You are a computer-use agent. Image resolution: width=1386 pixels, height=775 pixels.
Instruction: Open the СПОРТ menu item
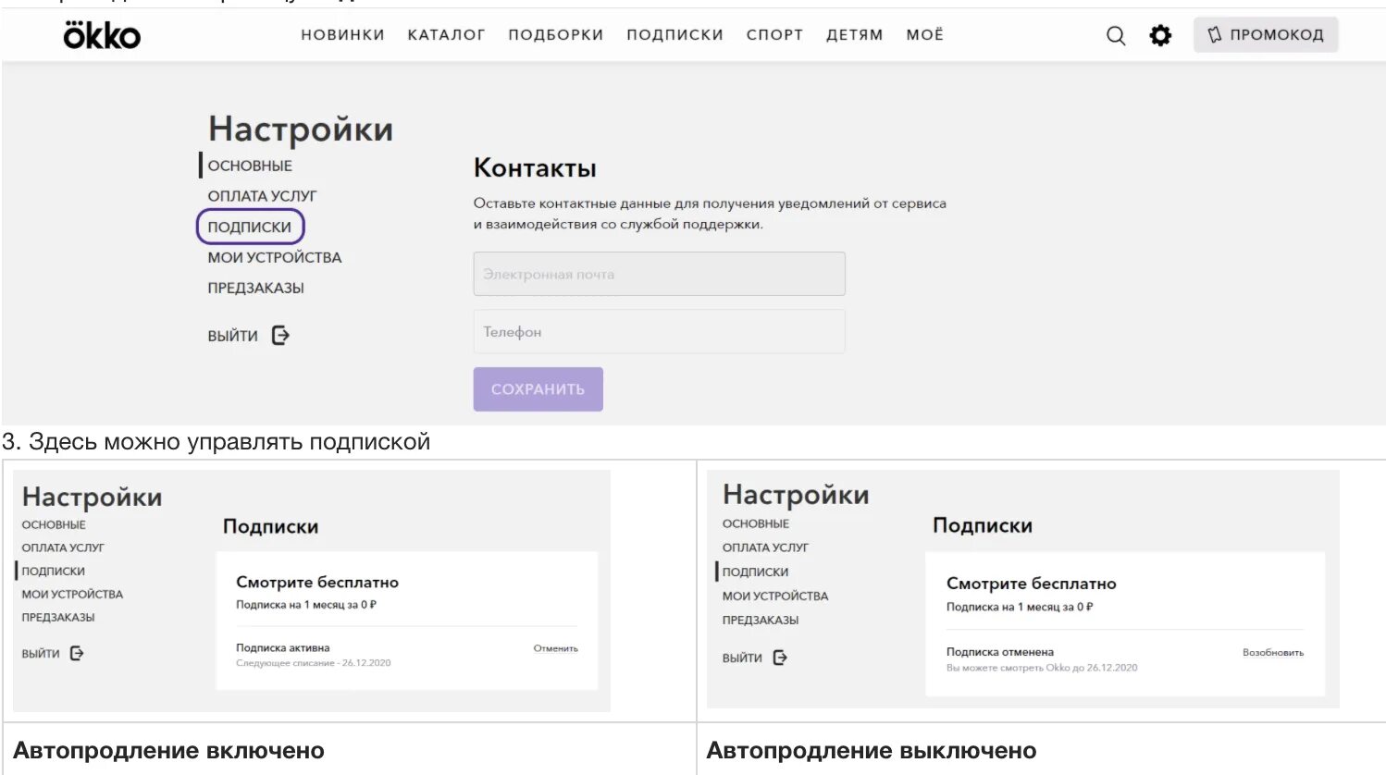pyautogui.click(x=774, y=35)
